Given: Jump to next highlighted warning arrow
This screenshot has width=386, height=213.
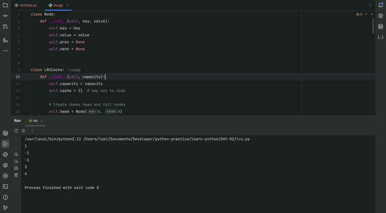Looking at the screenshot, I should pos(372,14).
